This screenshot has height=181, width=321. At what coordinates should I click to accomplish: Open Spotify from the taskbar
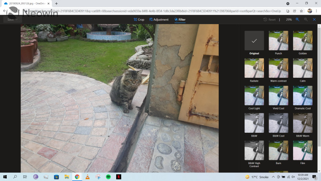point(108,177)
